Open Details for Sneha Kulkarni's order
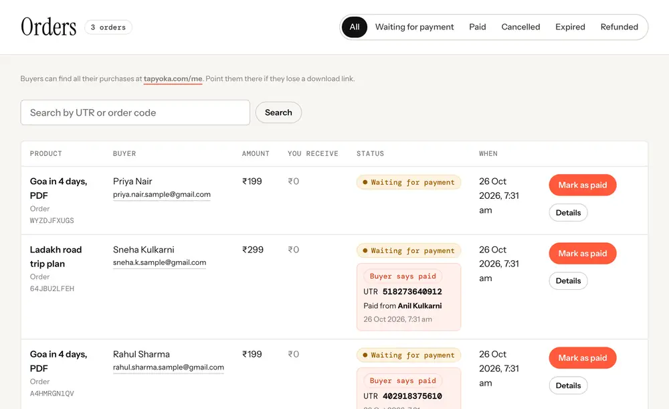This screenshot has height=409, width=669. pyautogui.click(x=568, y=281)
